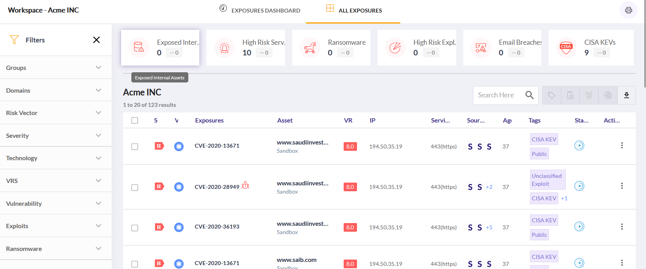Click +2 more sources on CVE-2020-28949 row
646x269 pixels.
click(x=489, y=187)
